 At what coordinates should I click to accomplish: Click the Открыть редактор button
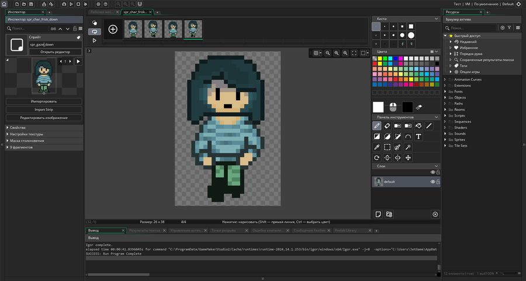point(56,52)
